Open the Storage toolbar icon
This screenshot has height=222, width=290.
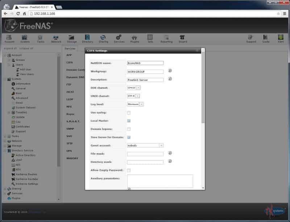tap(72, 38)
